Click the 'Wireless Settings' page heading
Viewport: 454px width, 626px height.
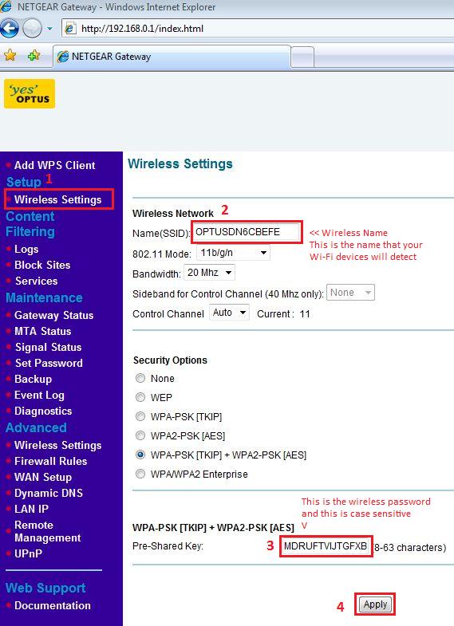[180, 163]
